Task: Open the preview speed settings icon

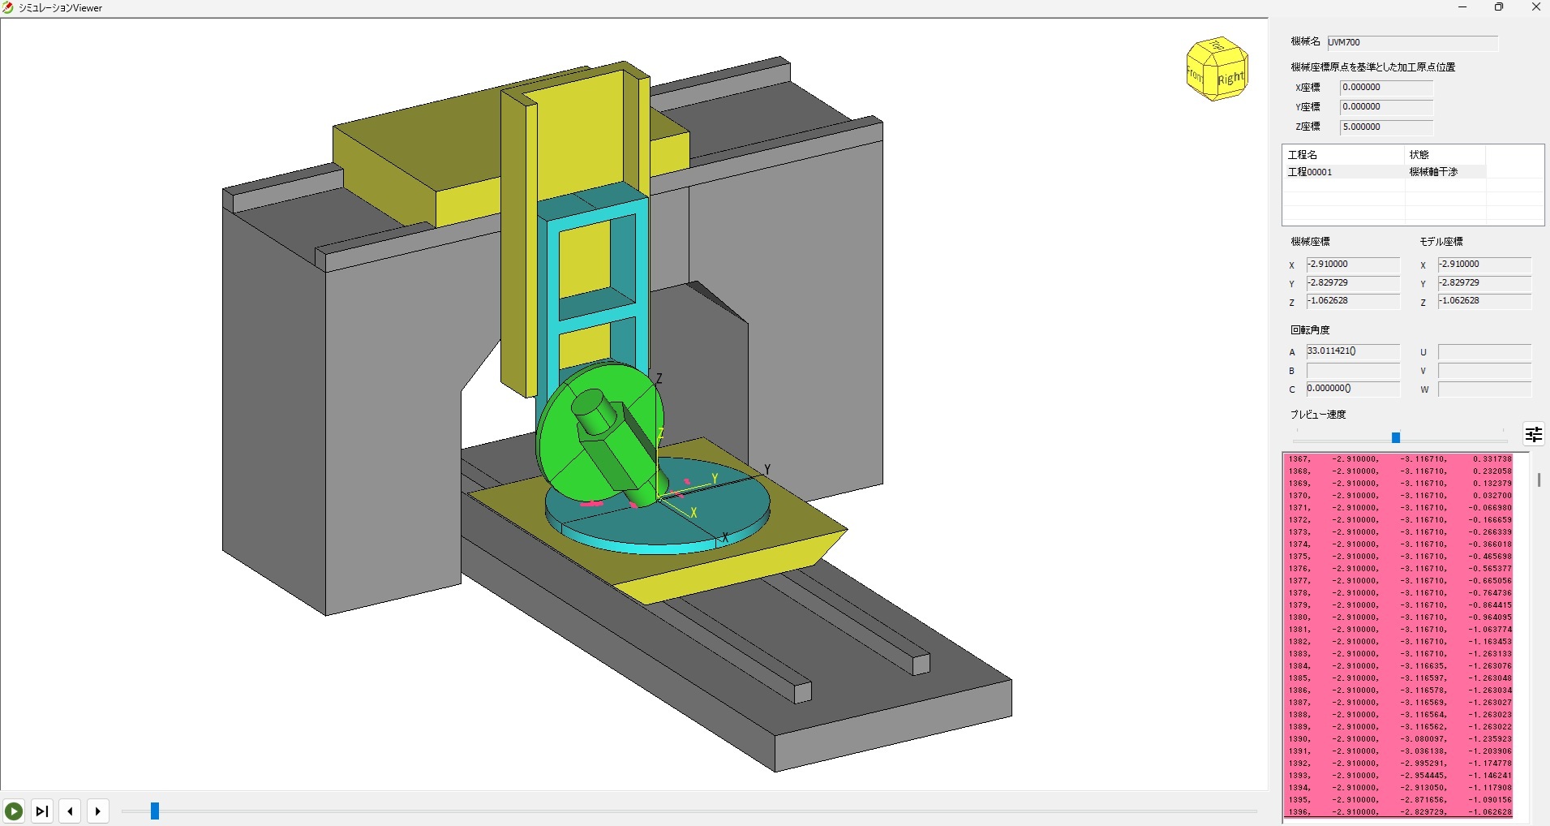Action: click(1533, 435)
